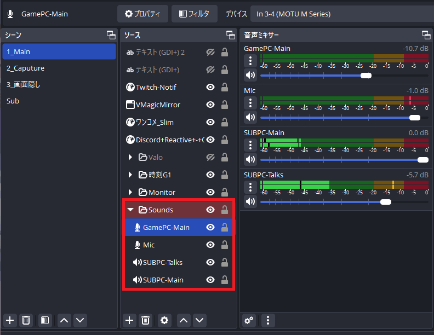The width and height of the screenshot is (434, 335).
Task: Open SUBPC-Talks mixer three-dot options
Action: (x=250, y=187)
